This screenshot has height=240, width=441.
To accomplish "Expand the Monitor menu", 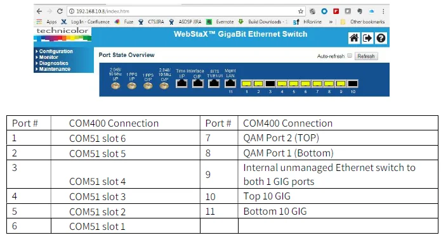I will click(x=49, y=57).
